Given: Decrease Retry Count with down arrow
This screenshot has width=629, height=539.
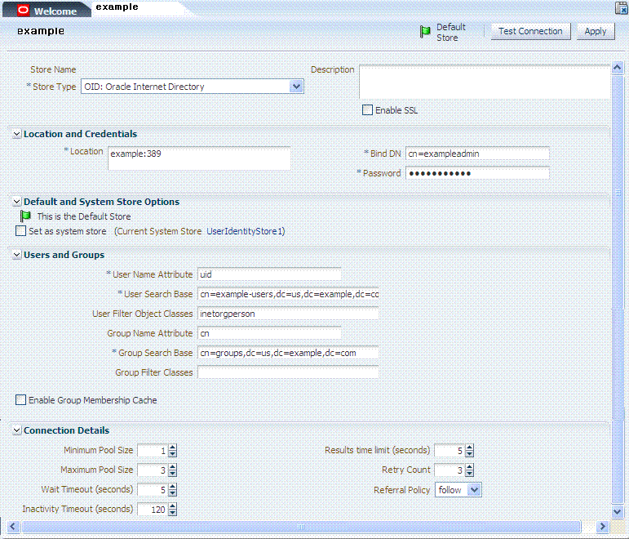Looking at the screenshot, I should click(470, 474).
